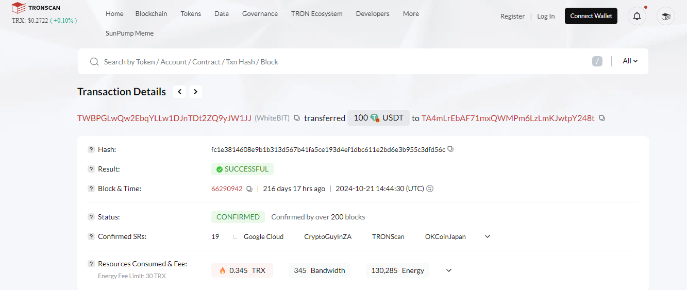The width and height of the screenshot is (687, 290).
Task: Click the Connect Wallet button
Action: pyautogui.click(x=591, y=16)
